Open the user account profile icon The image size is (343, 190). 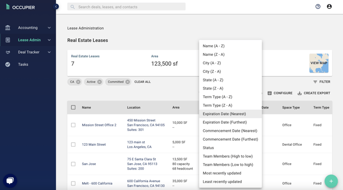point(329,6)
